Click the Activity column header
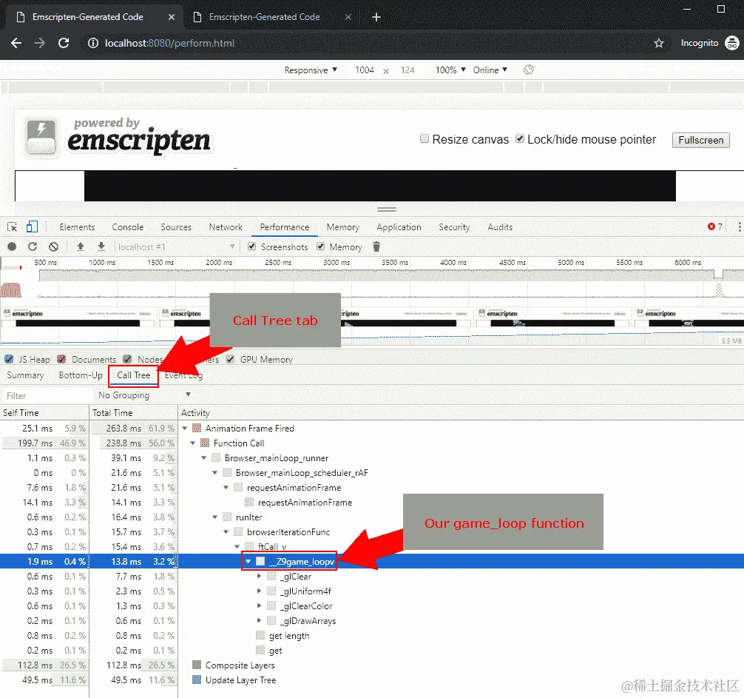The width and height of the screenshot is (744, 698). pos(461,412)
